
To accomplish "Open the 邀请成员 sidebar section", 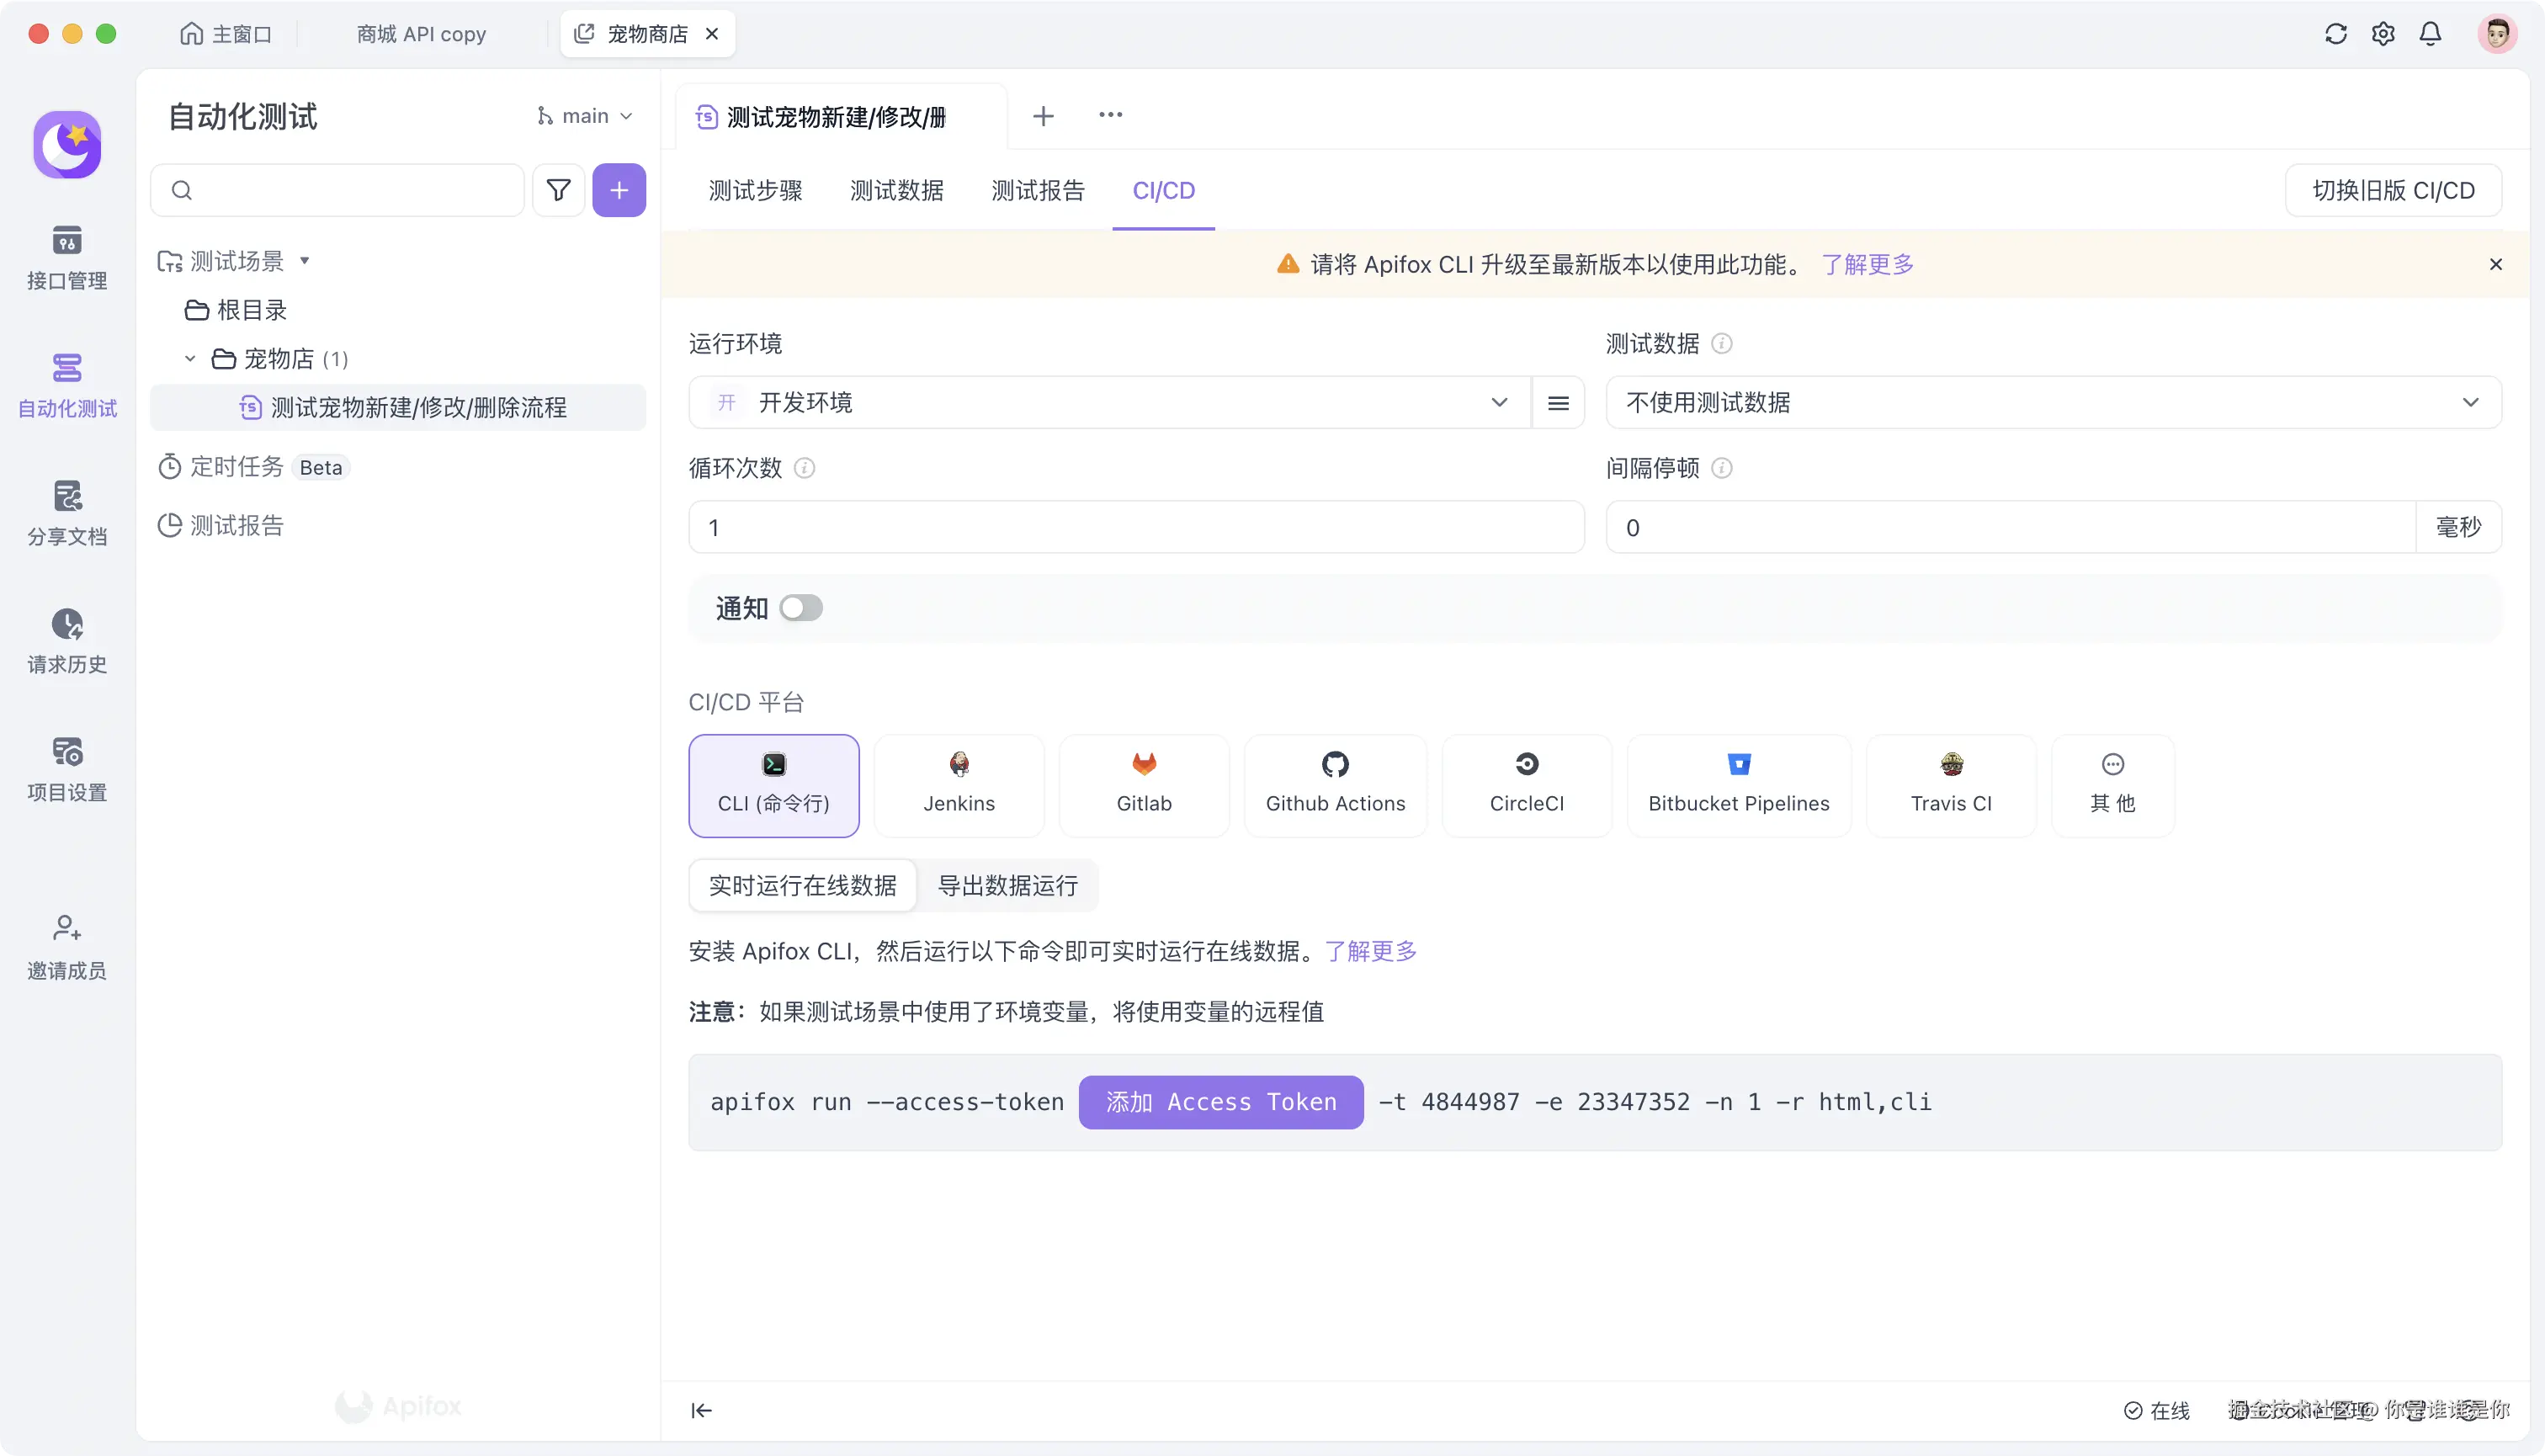I will [x=66, y=944].
